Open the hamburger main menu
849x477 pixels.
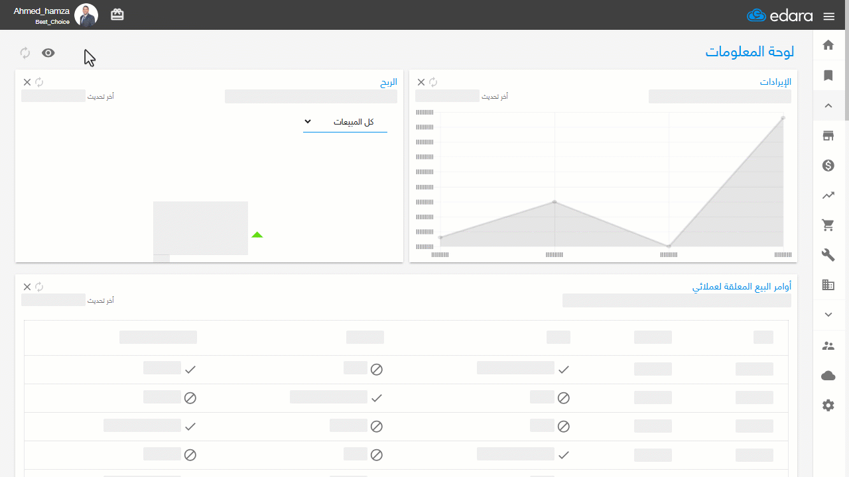pos(828,17)
